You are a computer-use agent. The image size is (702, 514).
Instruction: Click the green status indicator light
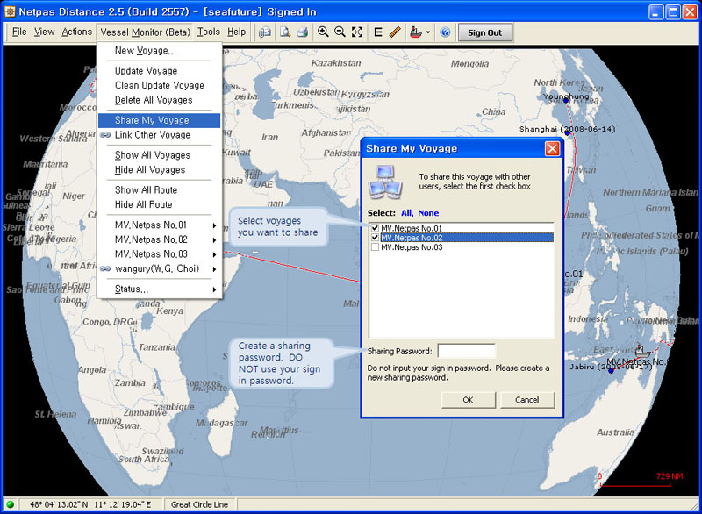tap(10, 504)
